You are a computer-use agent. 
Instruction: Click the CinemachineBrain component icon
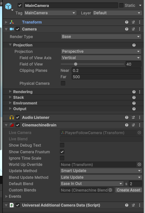click(x=12, y=125)
